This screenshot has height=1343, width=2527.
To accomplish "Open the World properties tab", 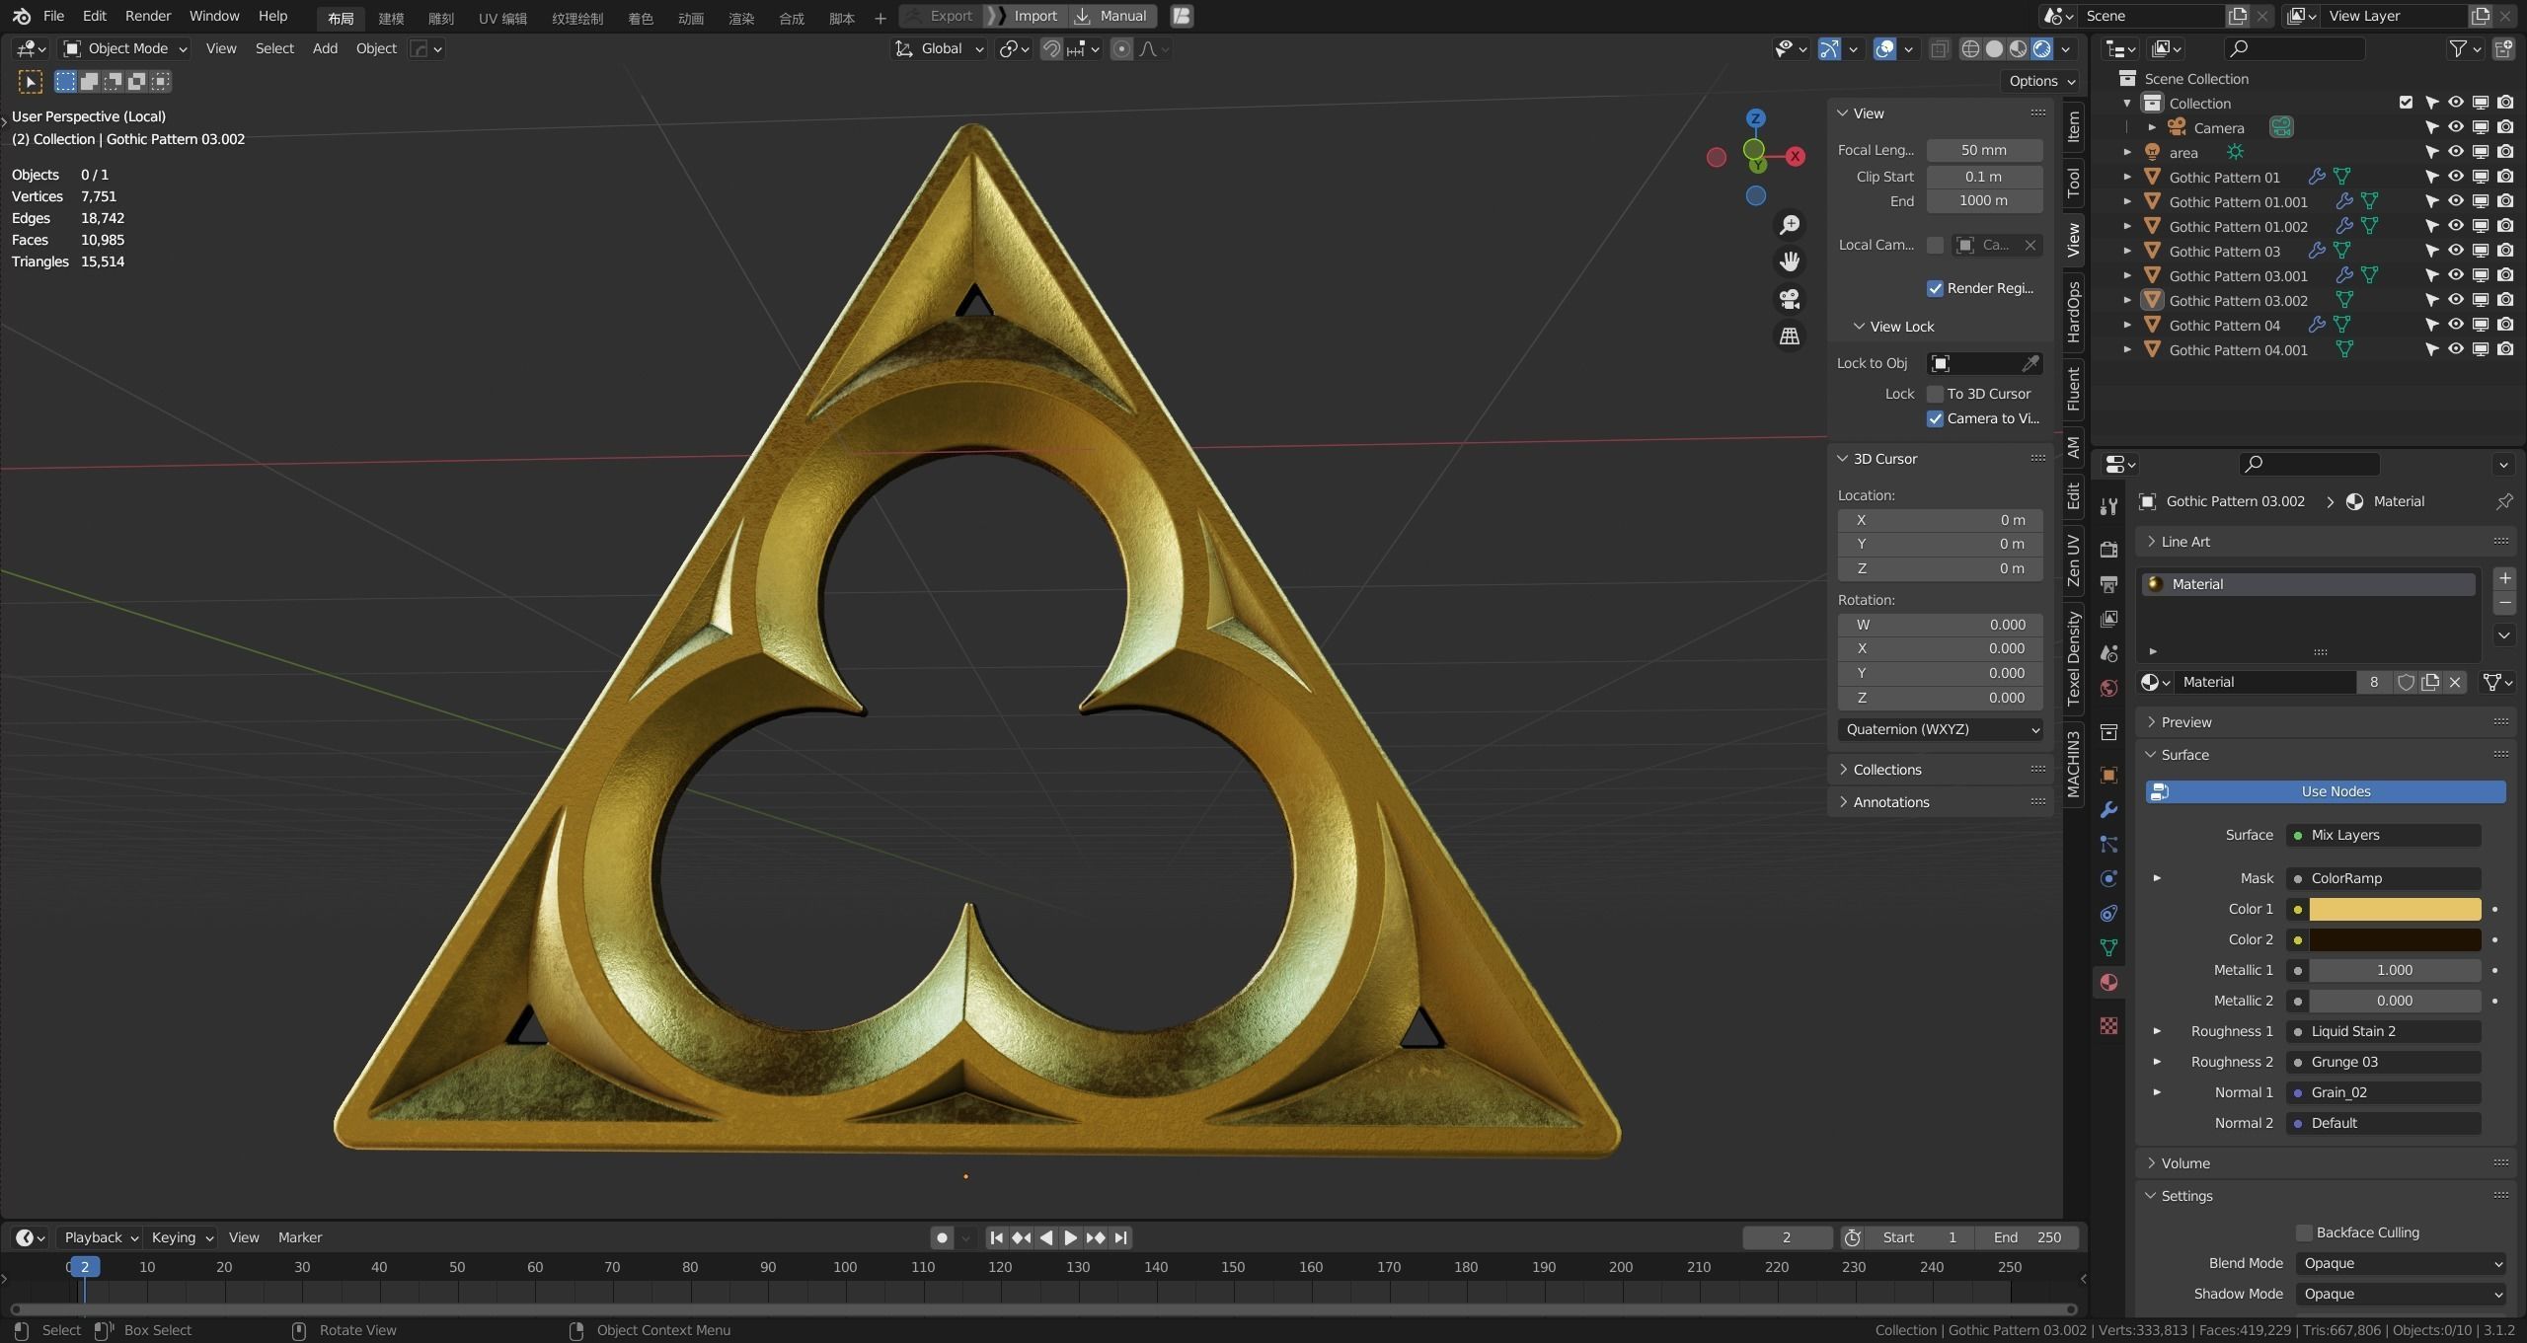I will (2108, 688).
